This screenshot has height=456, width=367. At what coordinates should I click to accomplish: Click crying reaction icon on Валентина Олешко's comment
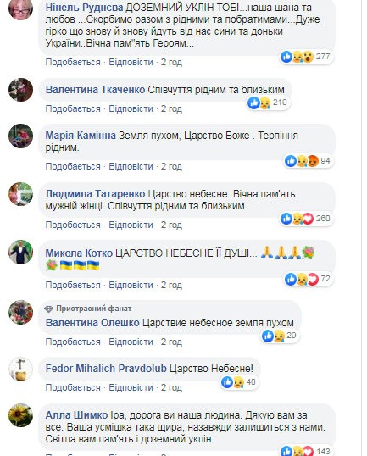279,336
